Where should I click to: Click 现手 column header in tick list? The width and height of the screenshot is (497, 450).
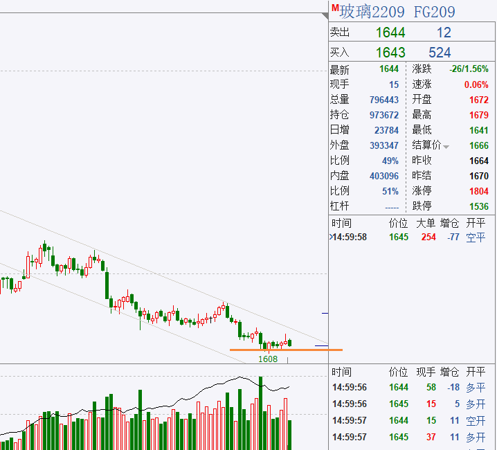coord(426,372)
